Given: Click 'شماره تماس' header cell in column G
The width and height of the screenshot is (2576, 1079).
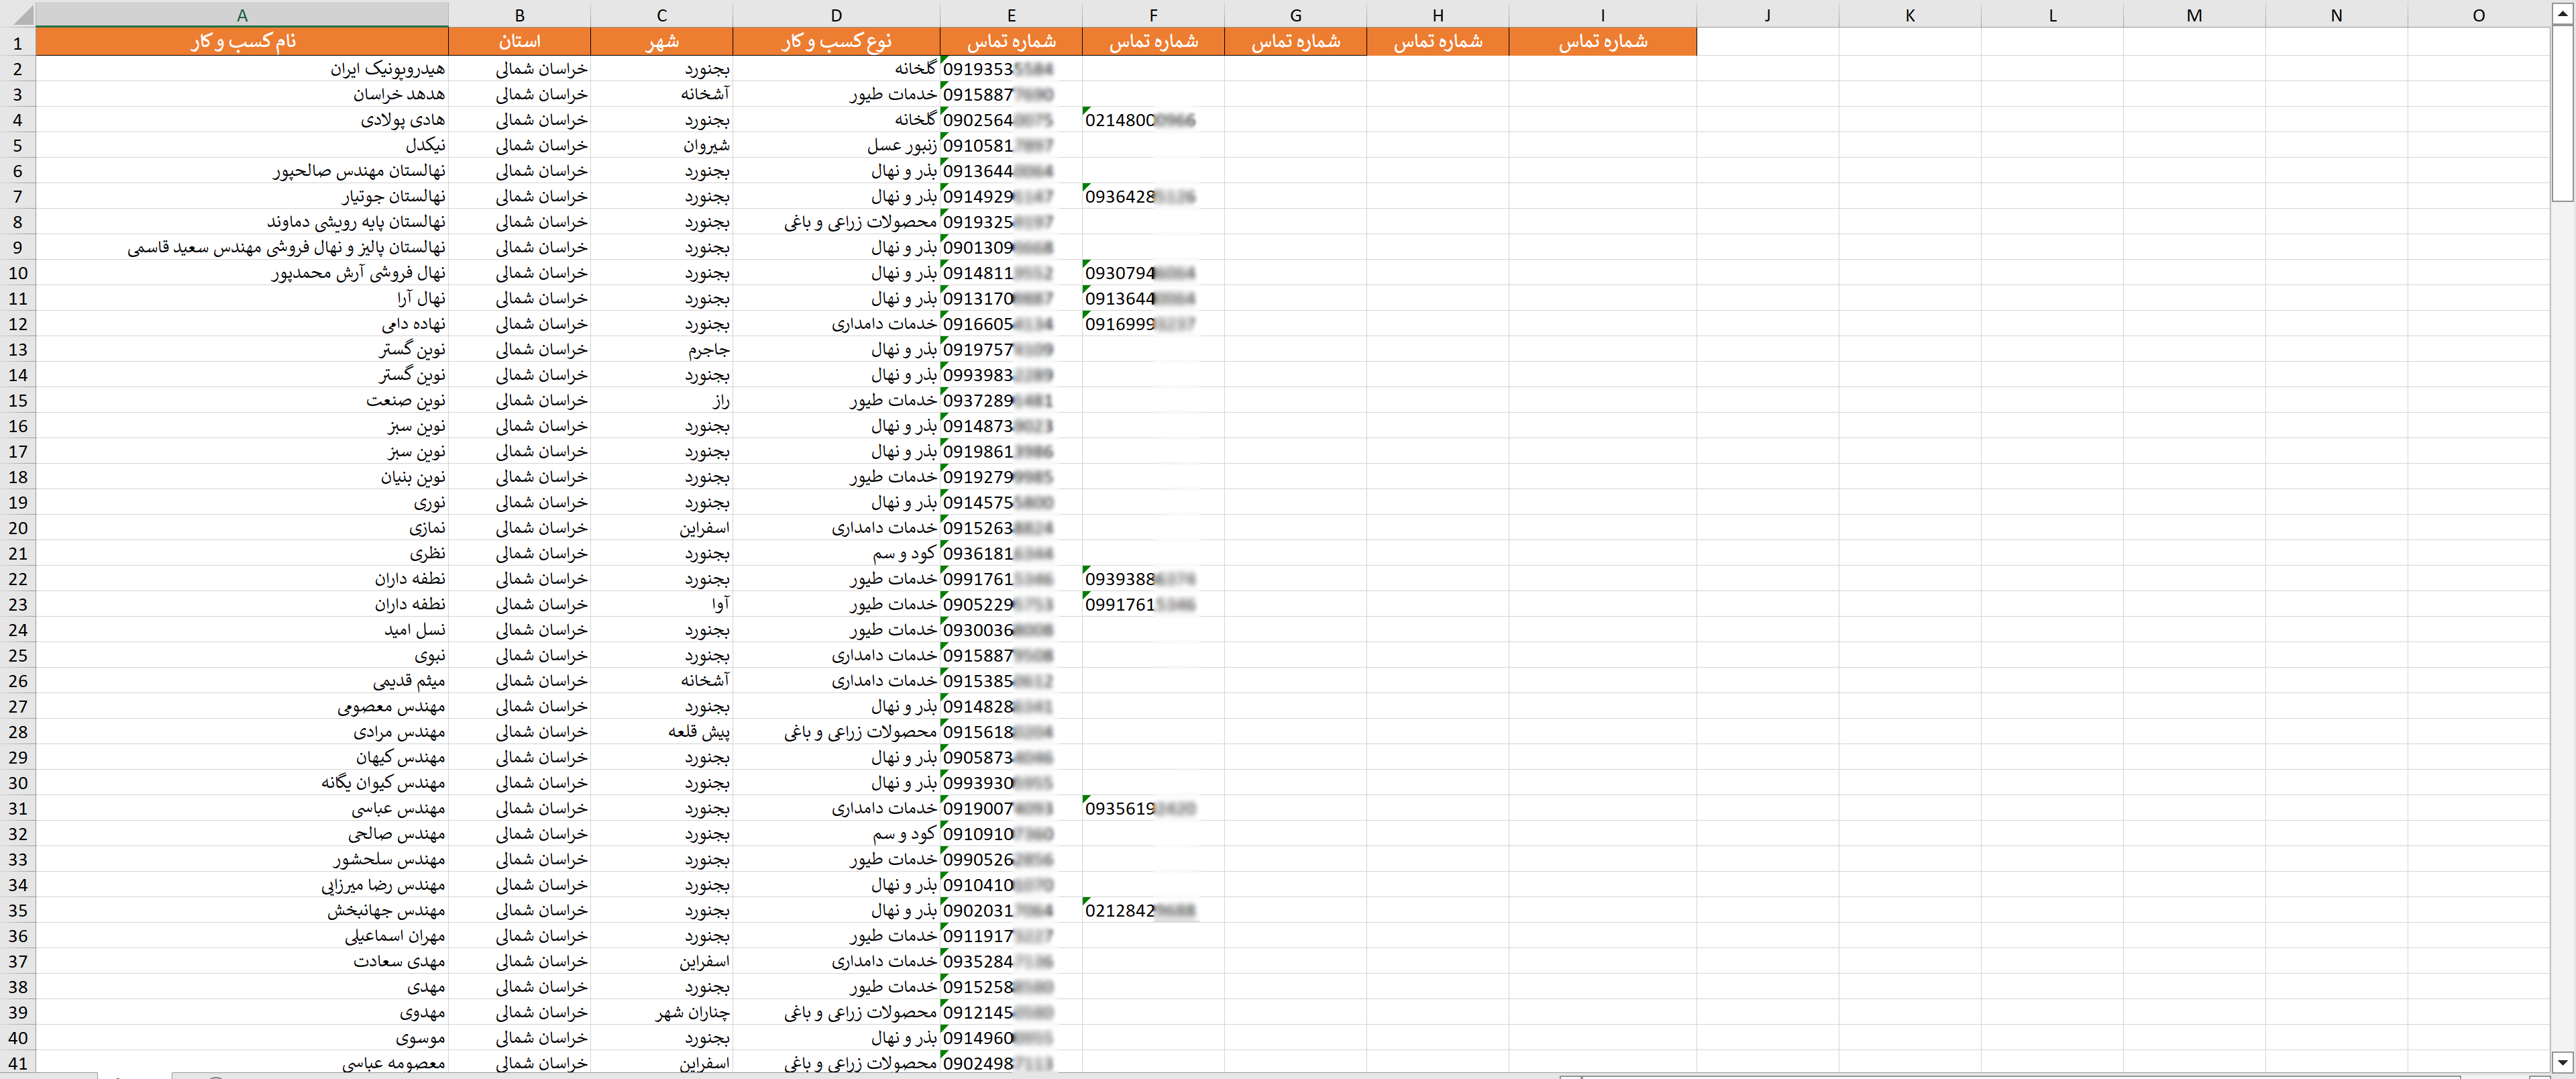Looking at the screenshot, I should coord(1295,41).
